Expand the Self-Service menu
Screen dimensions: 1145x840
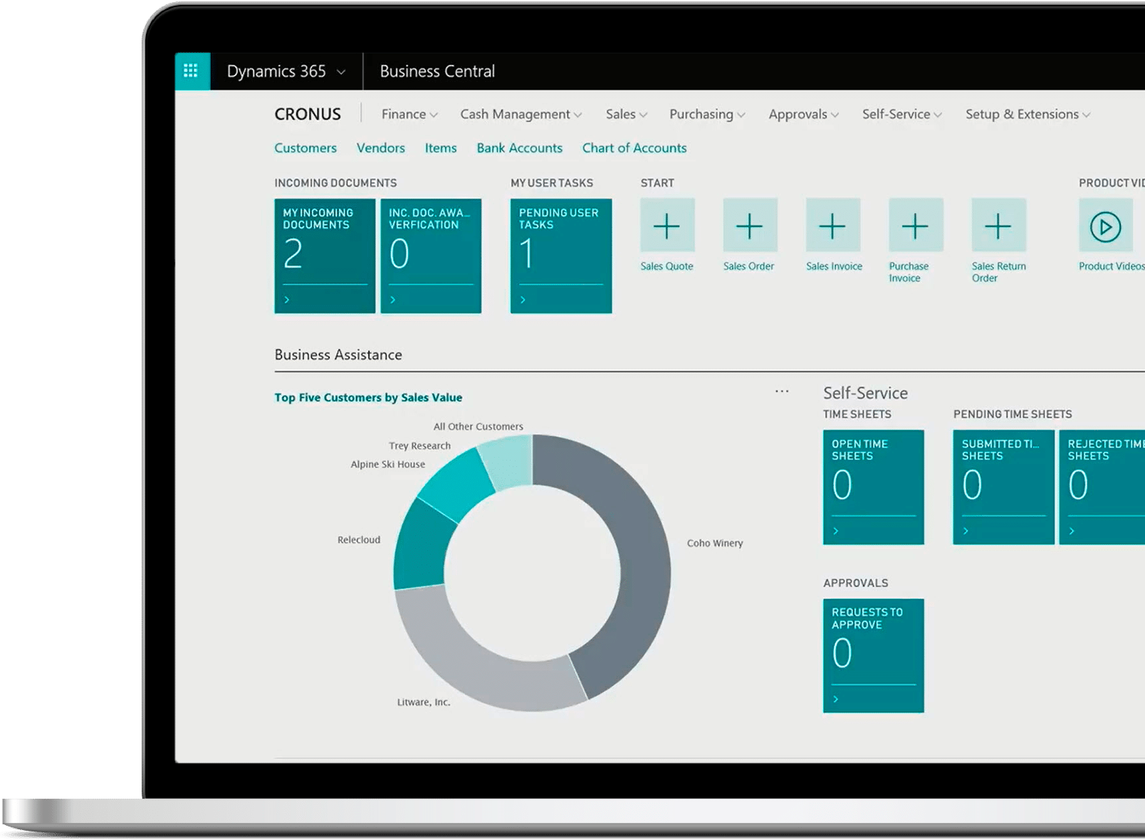(x=902, y=114)
